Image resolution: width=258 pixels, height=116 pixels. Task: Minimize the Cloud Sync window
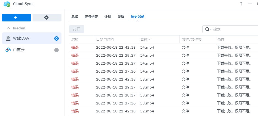250,4
